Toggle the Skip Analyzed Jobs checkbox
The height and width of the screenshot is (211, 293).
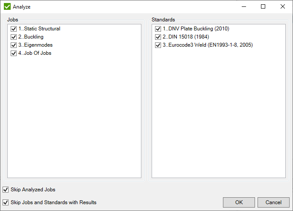tap(6, 190)
